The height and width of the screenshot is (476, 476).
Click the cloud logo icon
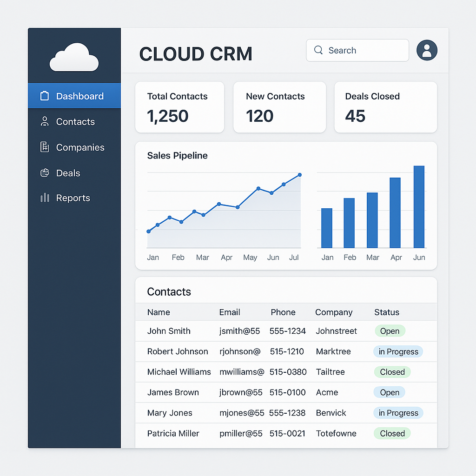[x=74, y=57]
